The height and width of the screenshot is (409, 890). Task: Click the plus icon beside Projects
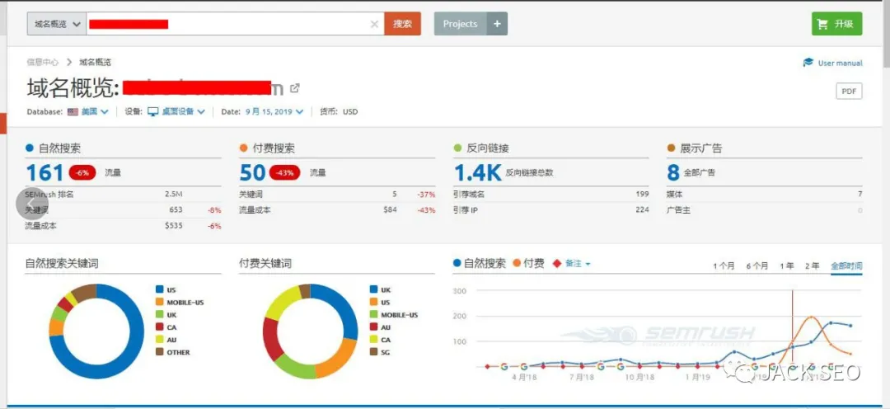(x=497, y=24)
